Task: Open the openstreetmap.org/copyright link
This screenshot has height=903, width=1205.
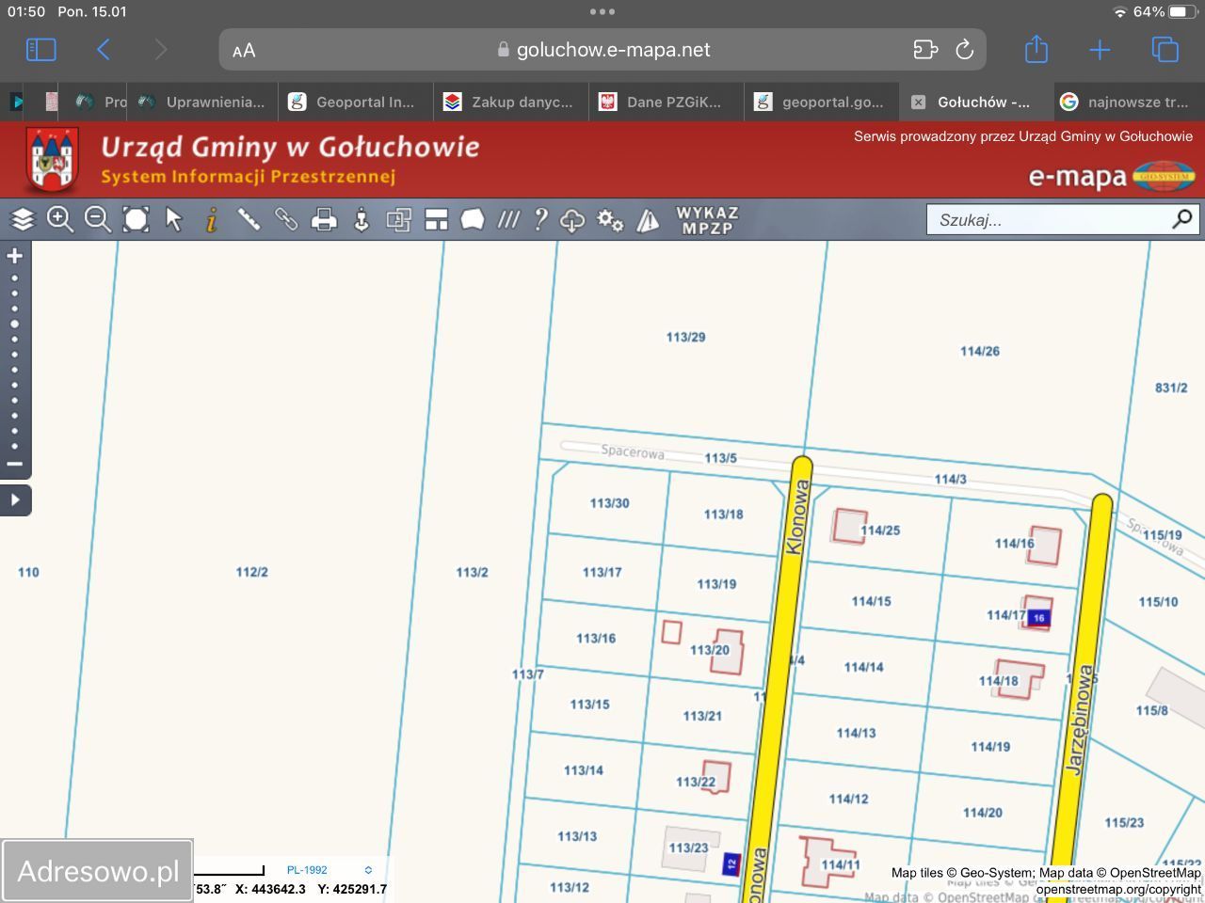Action: click(x=1118, y=889)
